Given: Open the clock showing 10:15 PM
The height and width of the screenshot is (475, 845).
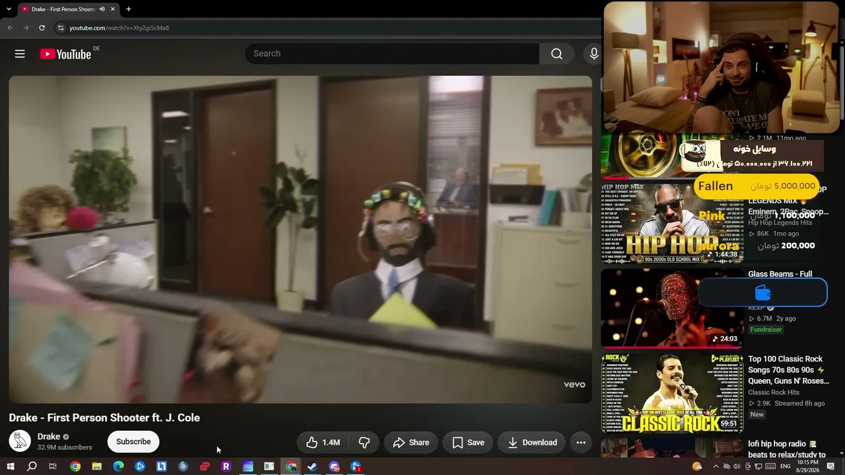Looking at the screenshot, I should pyautogui.click(x=808, y=466).
